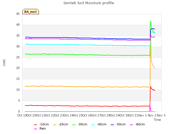Click the 10 y-axis tick label

(x=18, y=90)
